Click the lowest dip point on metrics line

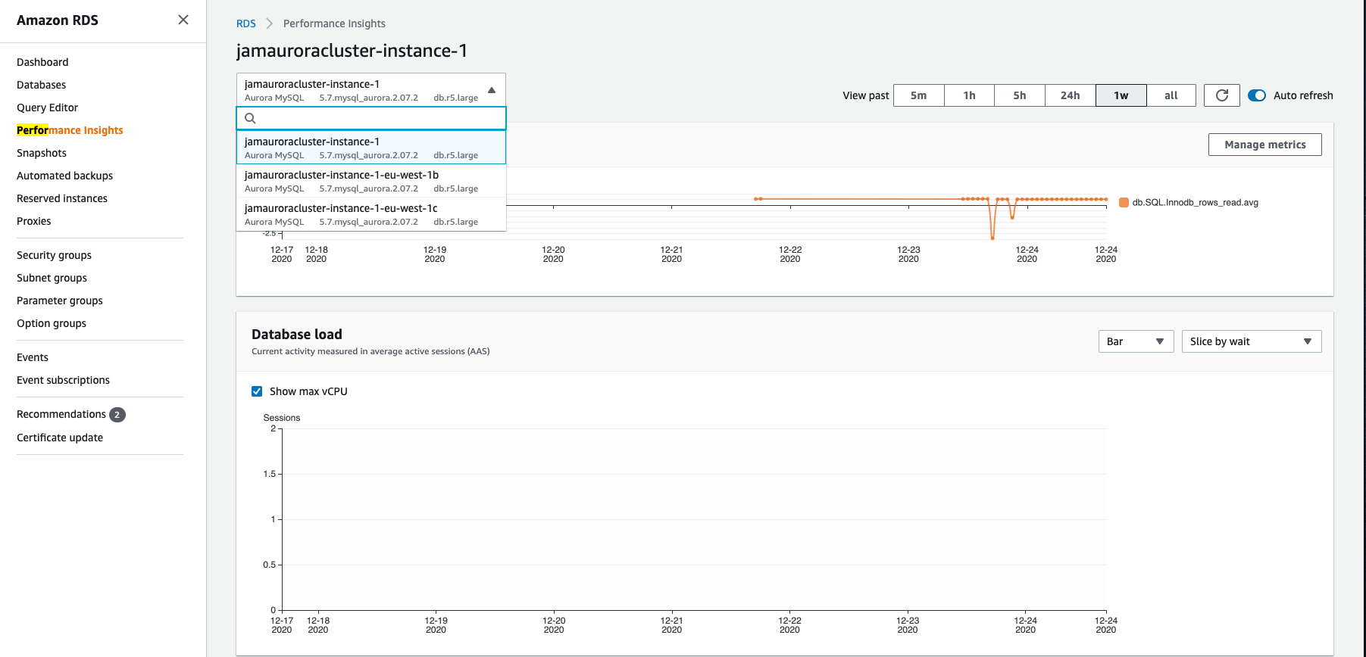[x=992, y=238]
